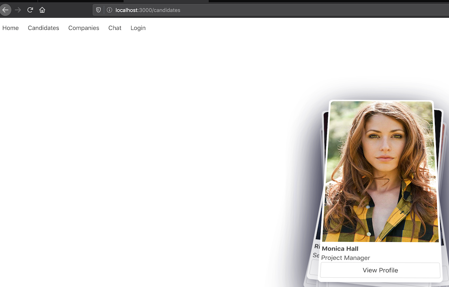Click the Login link
Viewport: 449px width, 287px height.
(138, 28)
